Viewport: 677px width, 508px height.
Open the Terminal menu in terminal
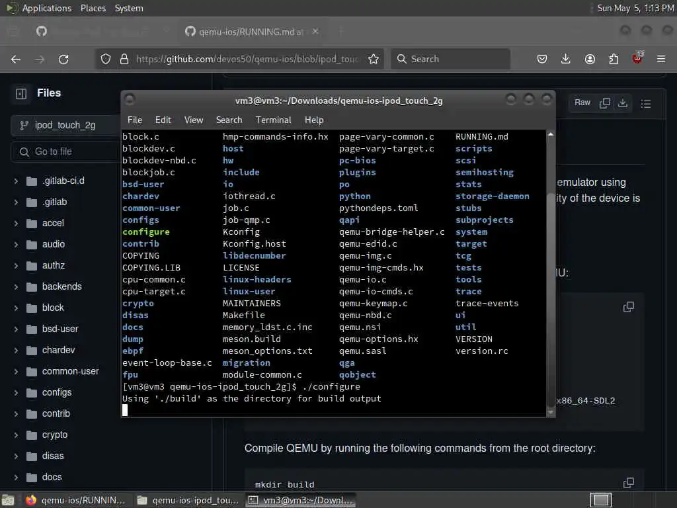pyautogui.click(x=273, y=120)
